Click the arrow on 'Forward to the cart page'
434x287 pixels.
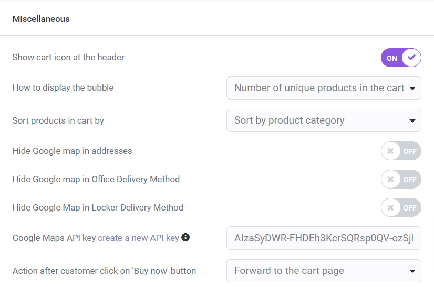(411, 271)
